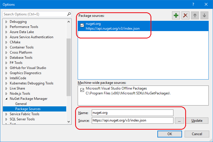The height and width of the screenshot is (142, 213).
Task: Expand the Node.js Tools node
Action: [x=6, y=94]
